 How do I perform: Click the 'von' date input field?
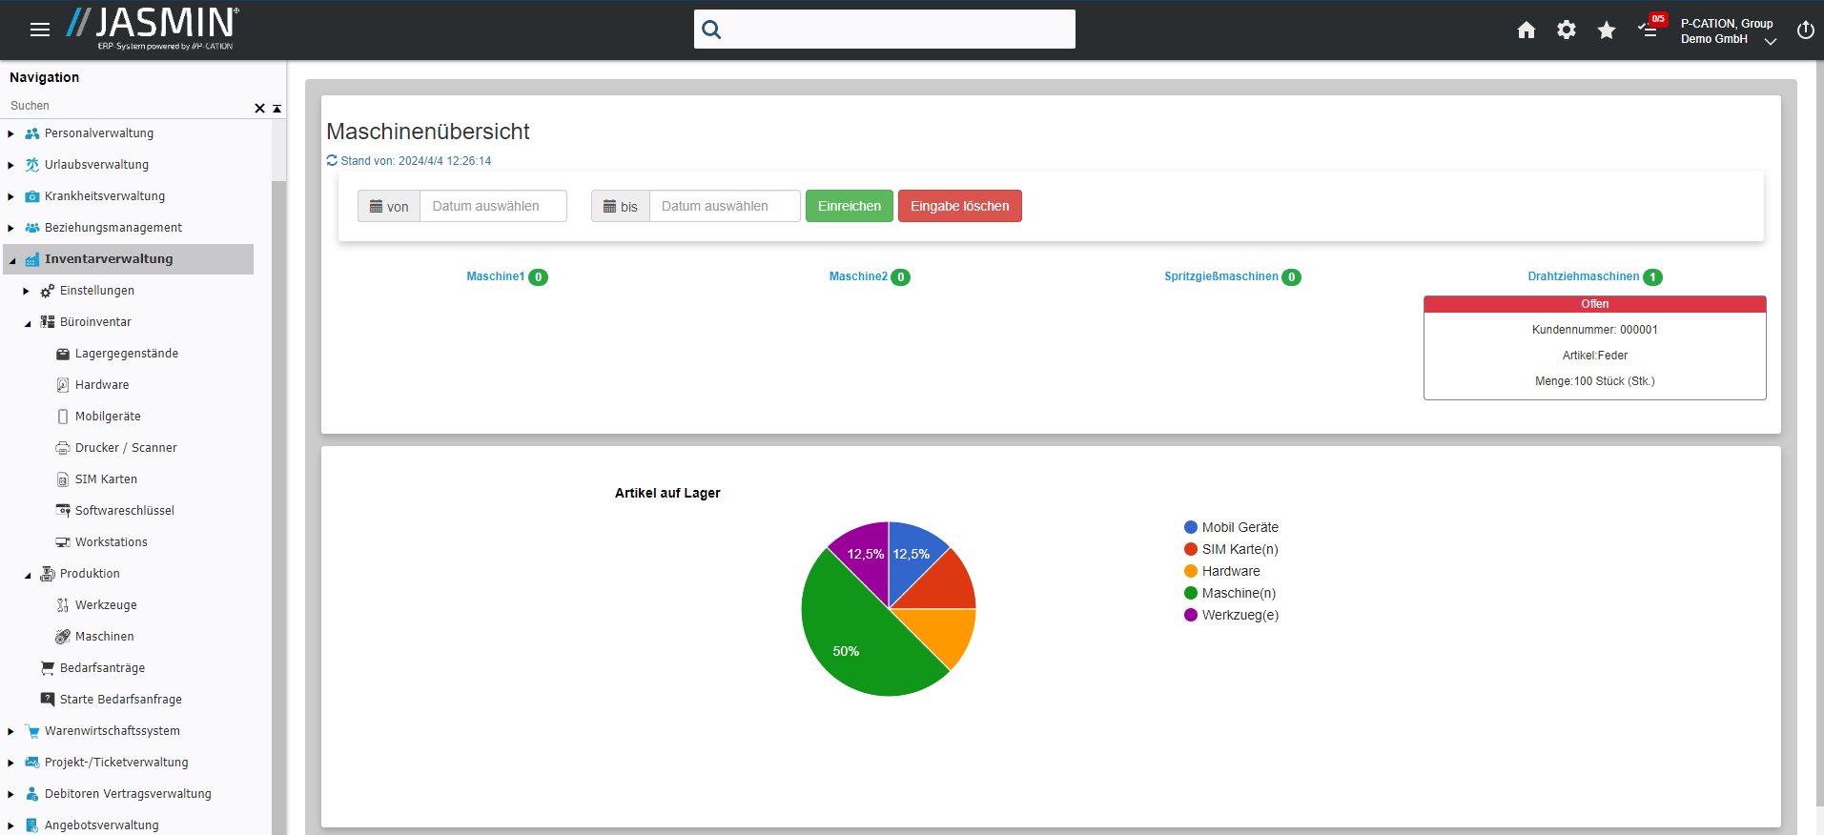pyautogui.click(x=493, y=206)
